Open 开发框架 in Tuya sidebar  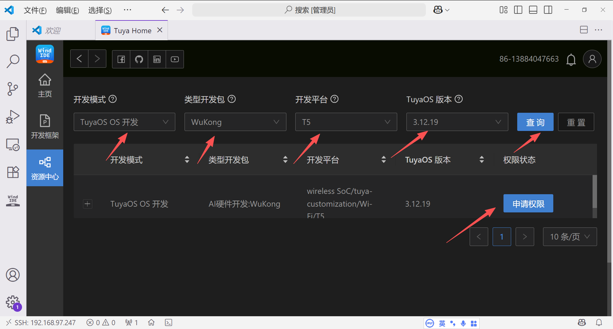pyautogui.click(x=45, y=126)
